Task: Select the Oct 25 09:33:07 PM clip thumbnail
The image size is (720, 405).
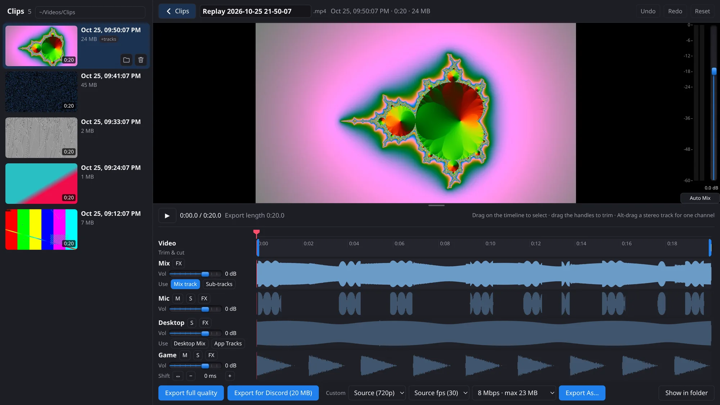Action: point(41,138)
